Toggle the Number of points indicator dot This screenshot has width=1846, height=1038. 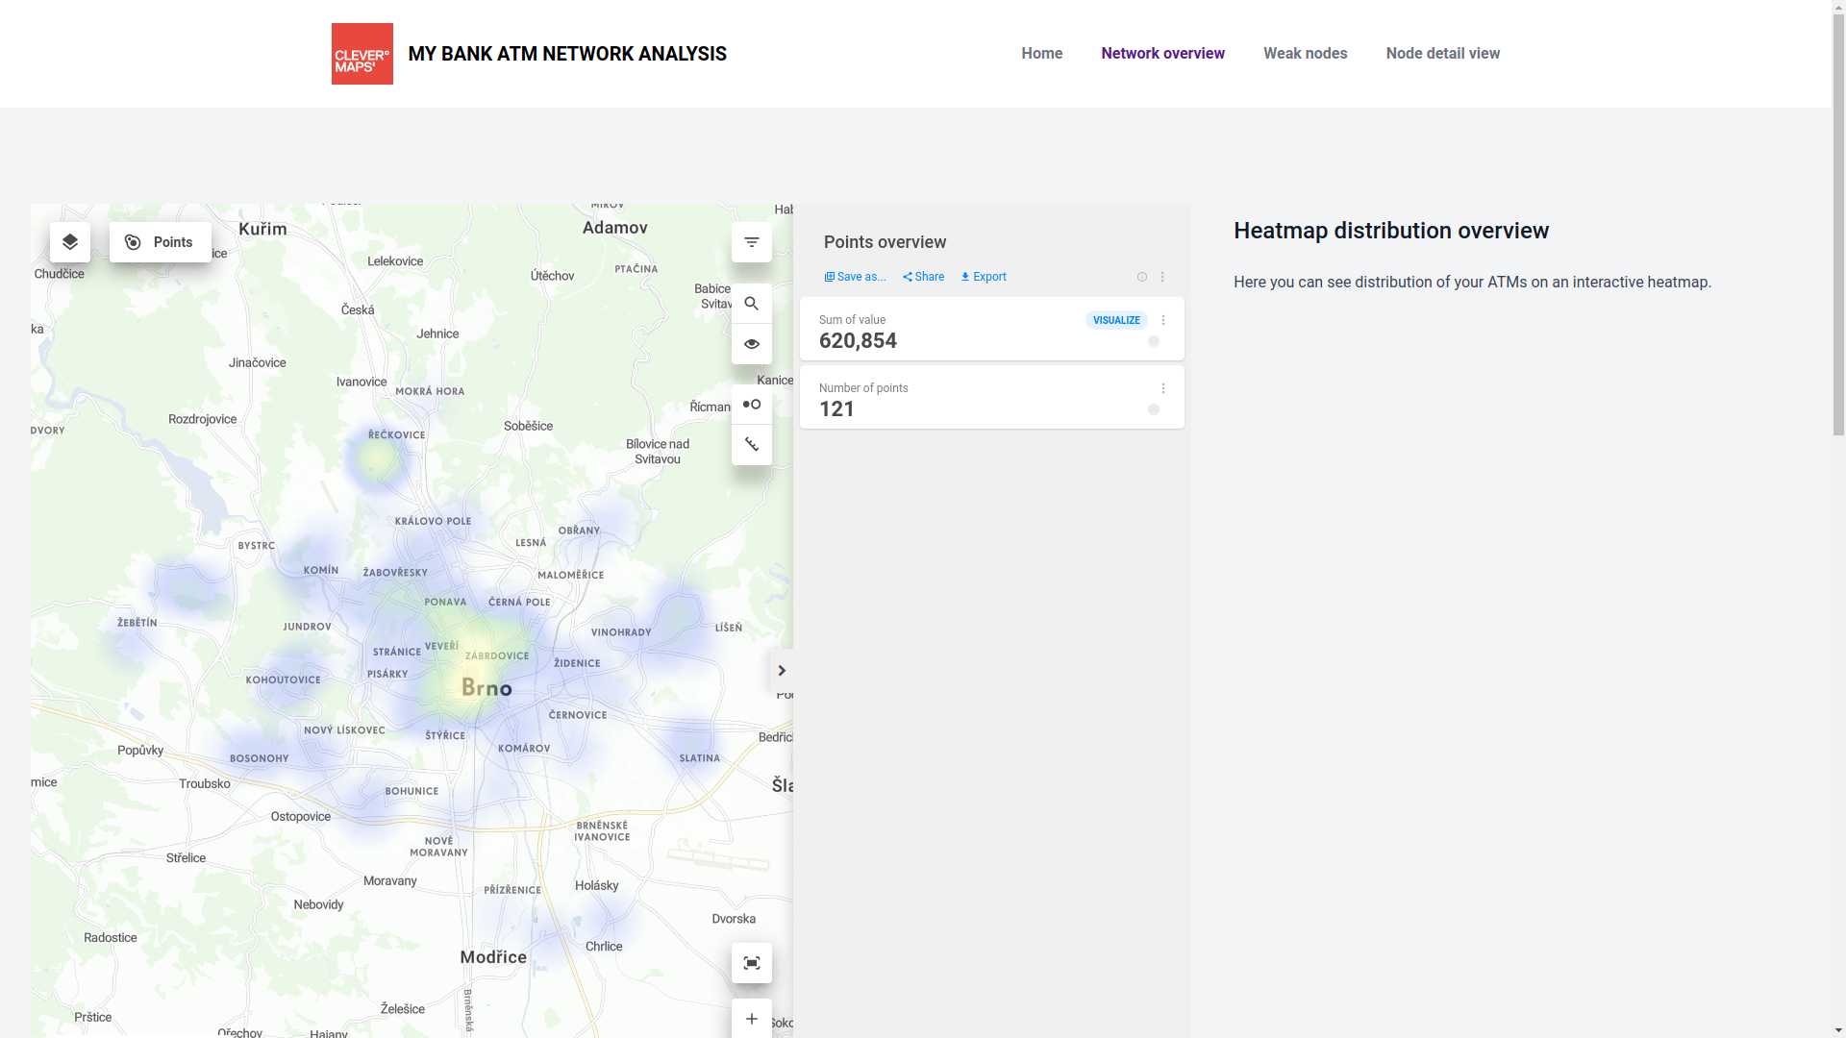coord(1154,409)
